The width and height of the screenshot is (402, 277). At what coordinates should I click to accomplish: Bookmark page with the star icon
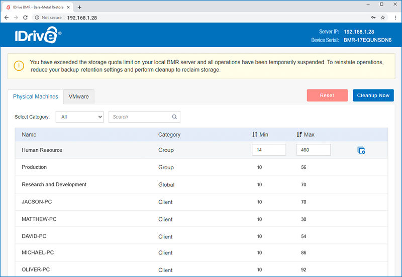click(x=383, y=18)
